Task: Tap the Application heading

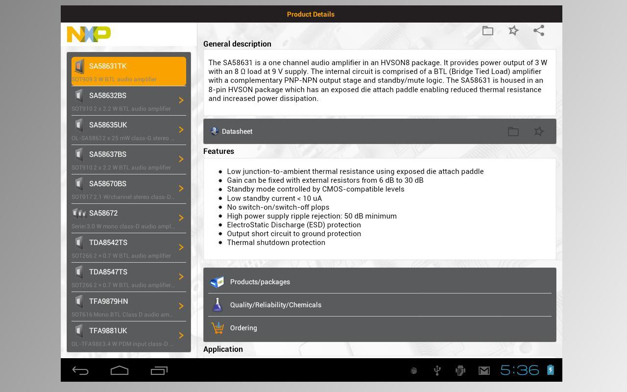Action: 223,349
